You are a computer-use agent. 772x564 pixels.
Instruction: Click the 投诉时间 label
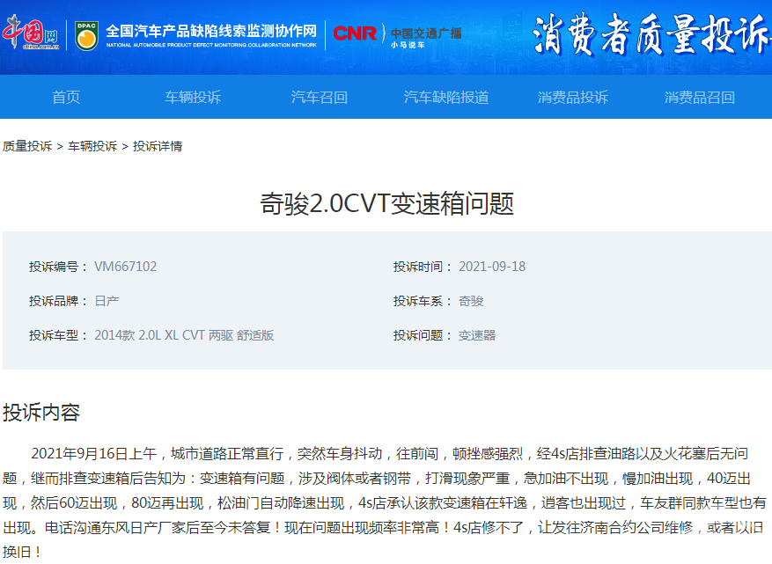pyautogui.click(x=423, y=267)
